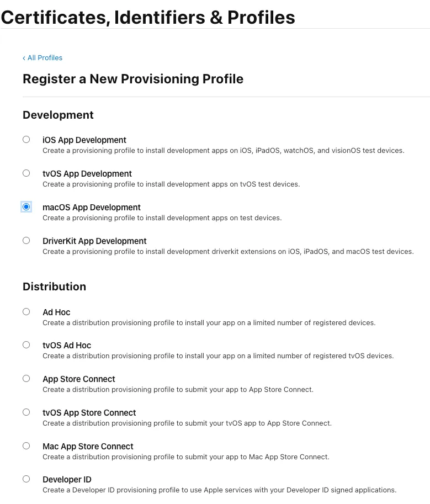Viewport: 430px width, 504px height.
Task: Click the 'Mac App Store Connect' label text
Action: pyautogui.click(x=88, y=446)
